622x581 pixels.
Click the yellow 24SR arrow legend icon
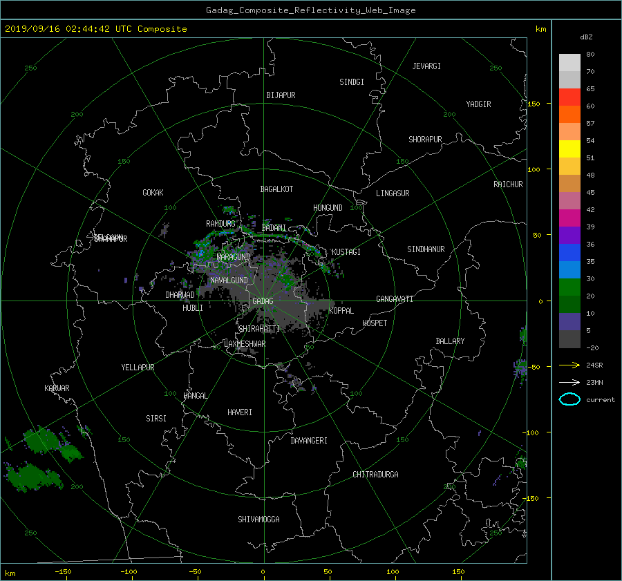(x=569, y=365)
